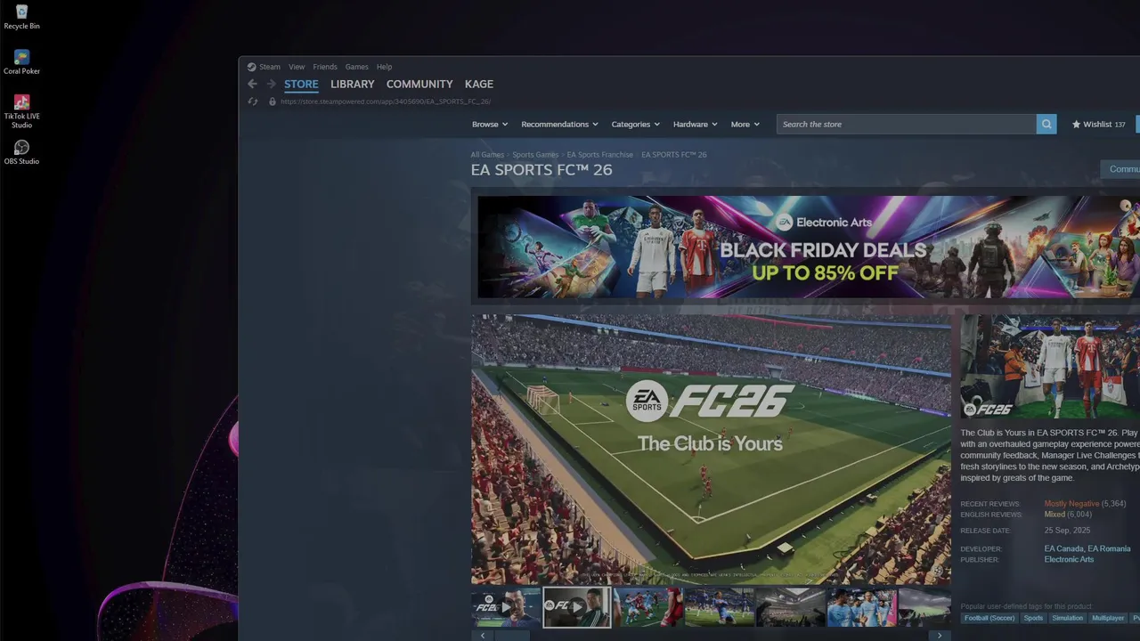Open the Recycle Bin desktop icon

coord(21,16)
